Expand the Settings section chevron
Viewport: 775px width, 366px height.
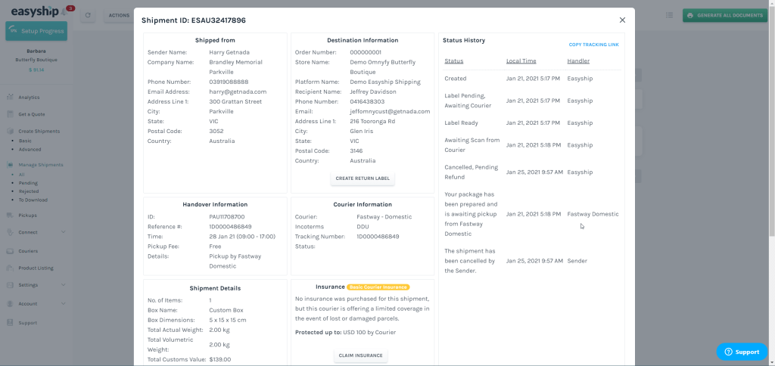[x=63, y=285]
